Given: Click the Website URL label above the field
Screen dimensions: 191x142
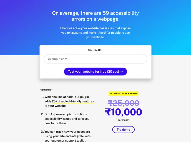Looking at the screenshot, I should pyautogui.click(x=95, y=50).
